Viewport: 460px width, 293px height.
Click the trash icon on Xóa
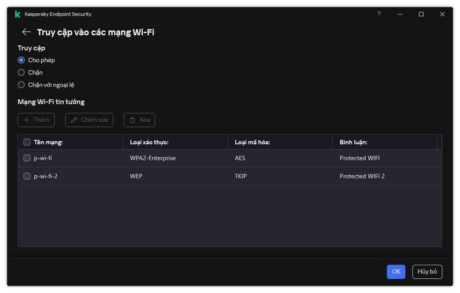tap(132, 120)
